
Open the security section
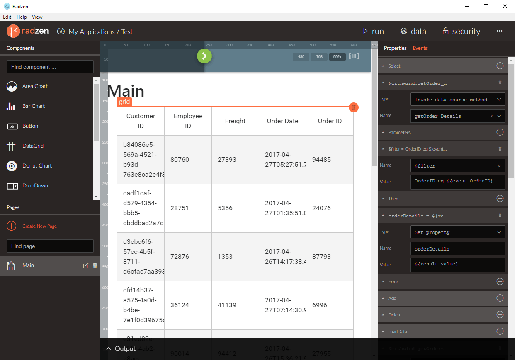tap(461, 31)
